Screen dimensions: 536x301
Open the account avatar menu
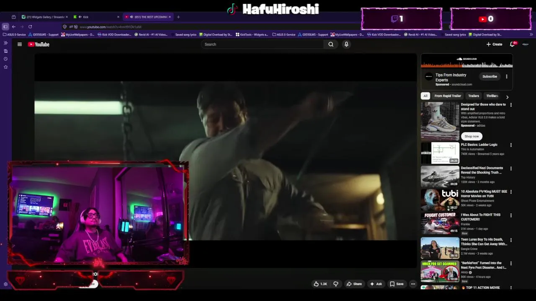[526, 44]
